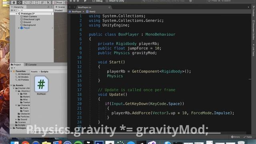Open the document tabs overflow arrow
The image size is (256, 144).
pos(248,7)
